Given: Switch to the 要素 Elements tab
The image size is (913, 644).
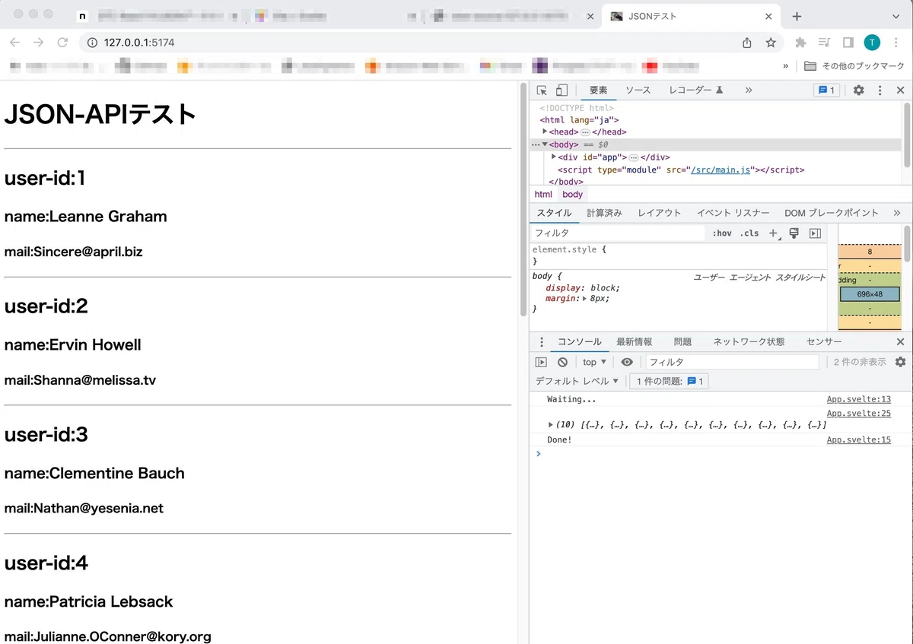Looking at the screenshot, I should coord(599,90).
